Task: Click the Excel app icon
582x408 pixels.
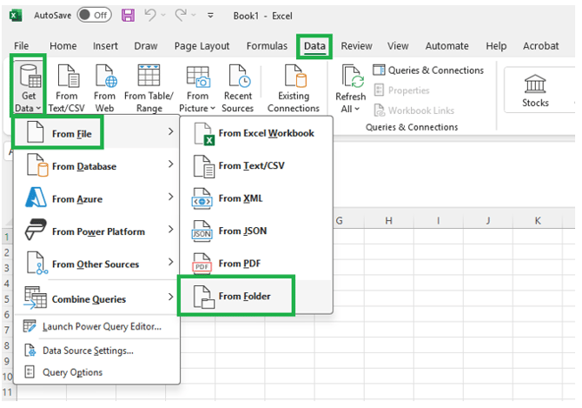Action: (x=16, y=16)
